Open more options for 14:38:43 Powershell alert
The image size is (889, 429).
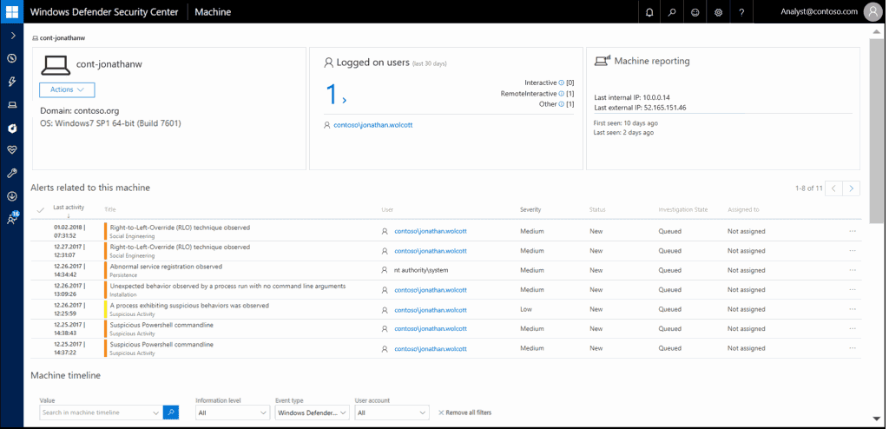pos(853,328)
